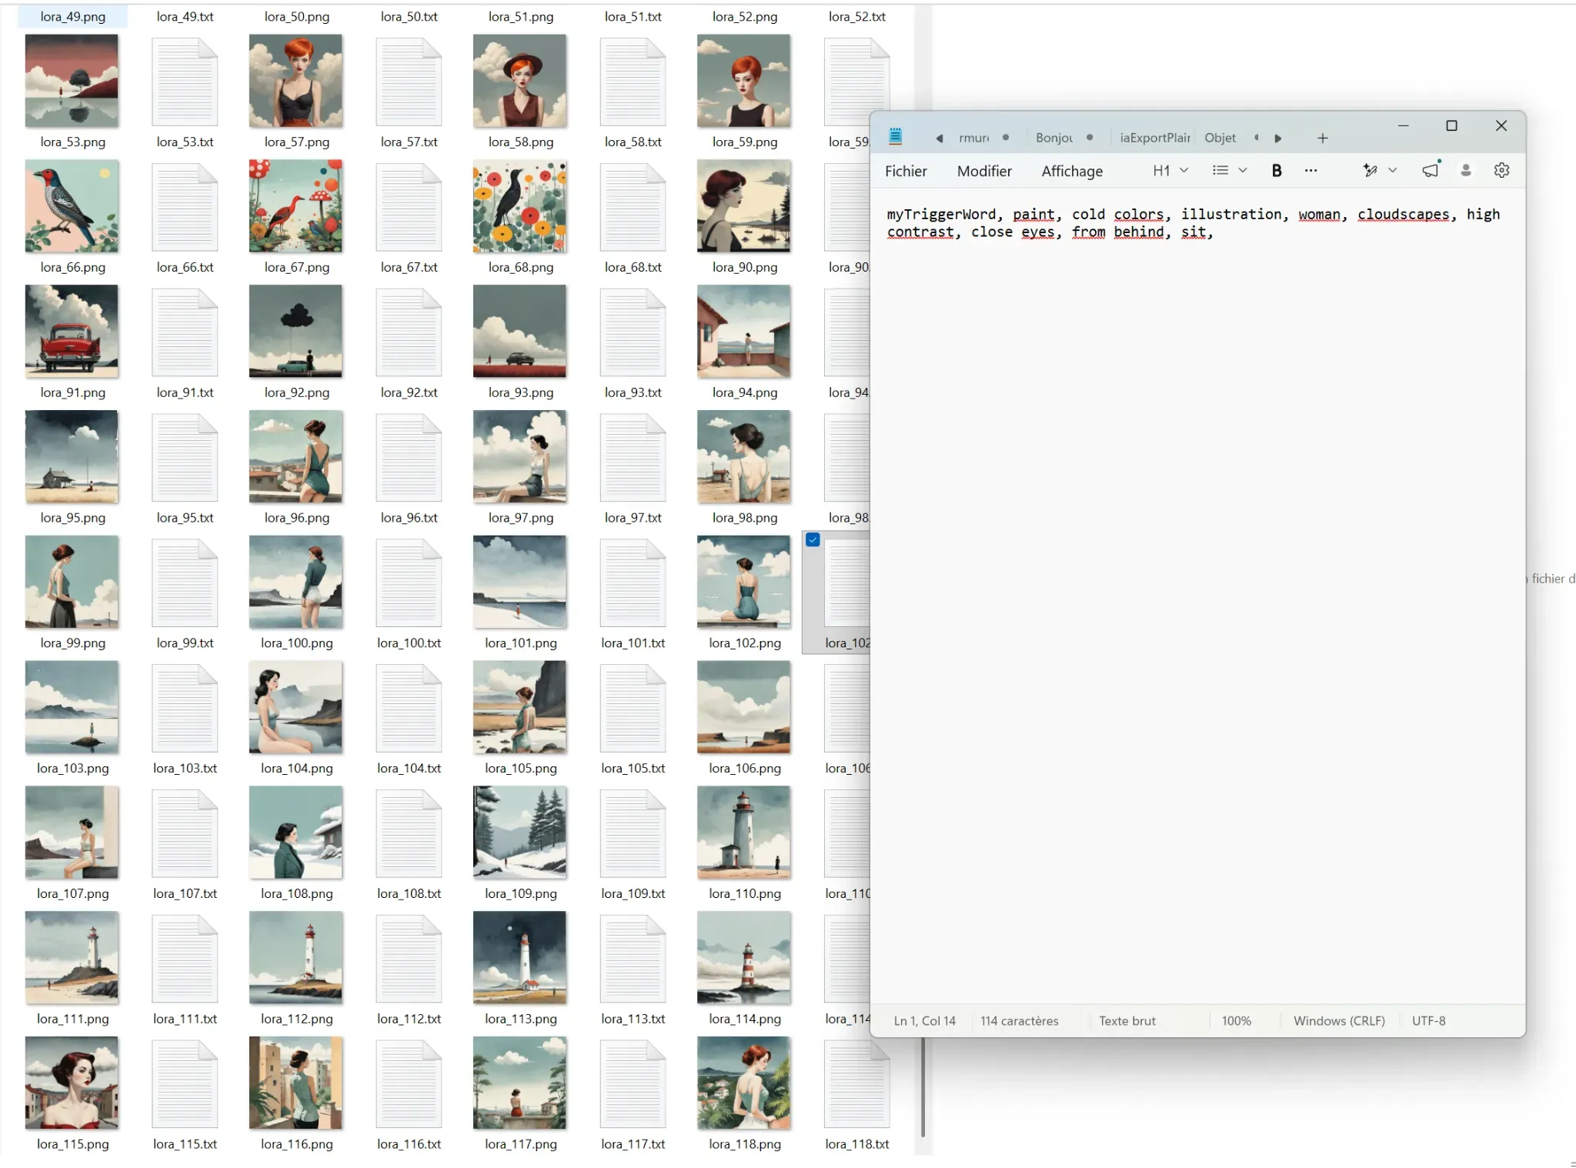Open the AI rewrite pen tool
Viewport: 1576px width, 1168px height.
coord(1370,171)
